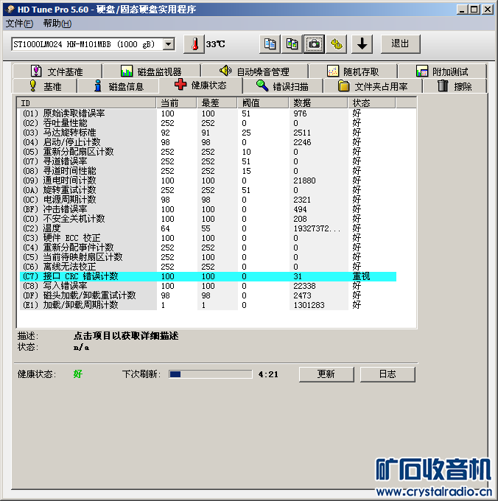Select row (E1) 加载/卸载周期计数
The image size is (498, 501).
point(208,305)
